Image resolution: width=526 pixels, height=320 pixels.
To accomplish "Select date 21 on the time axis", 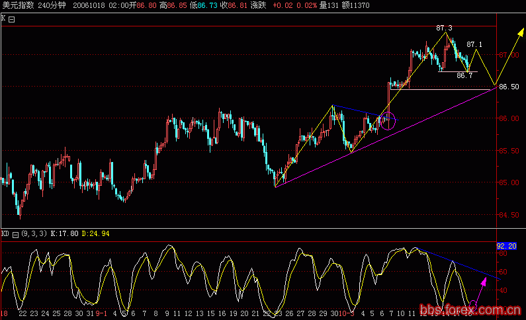I will (x=255, y=313).
